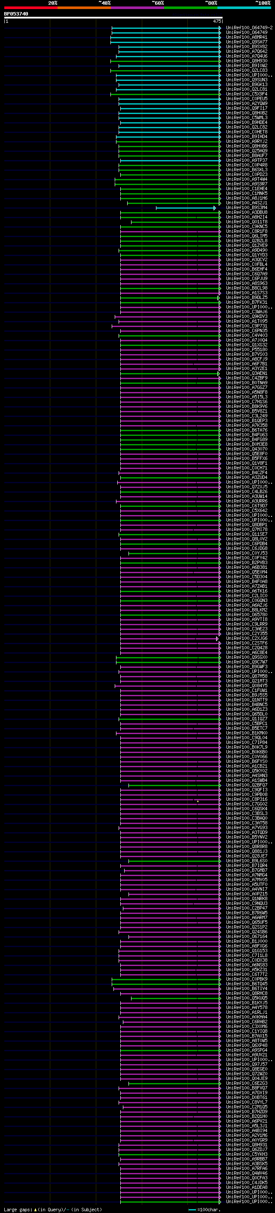Select the UniRef100_Q9SUN3 label
The height and width of the screenshot is (1213, 275).
[247, 80]
